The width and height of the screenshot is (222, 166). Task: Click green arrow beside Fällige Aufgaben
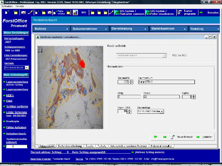(x=4, y=127)
